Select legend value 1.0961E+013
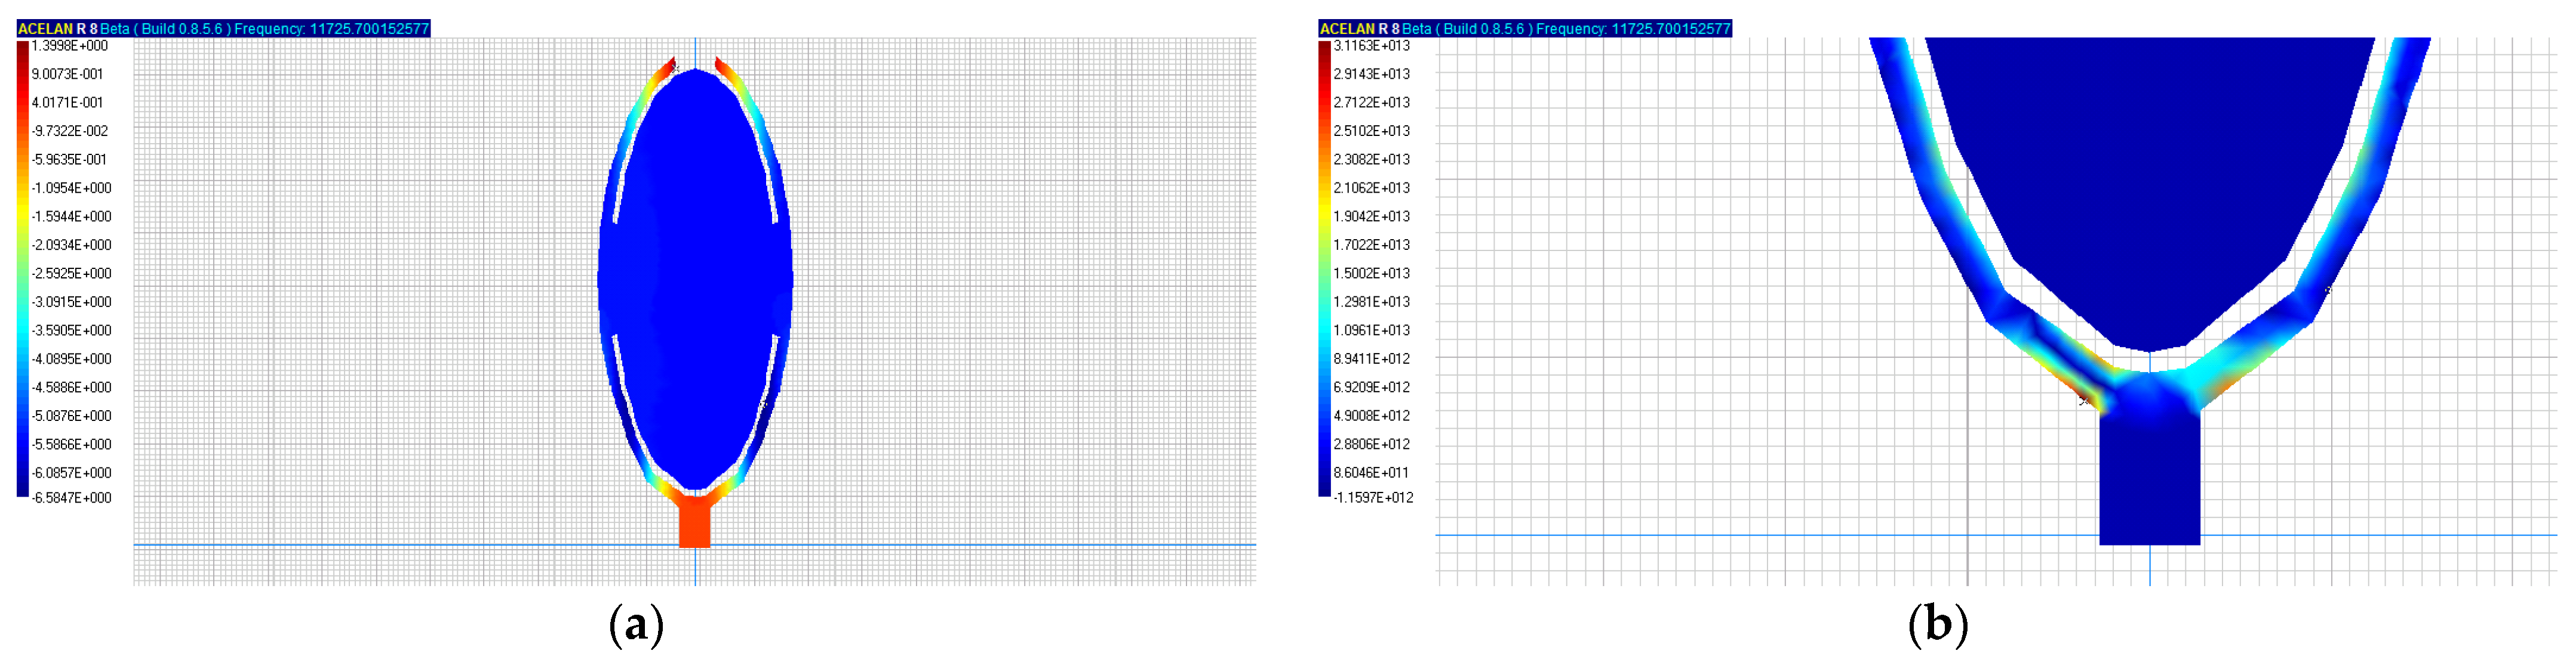 (1372, 330)
